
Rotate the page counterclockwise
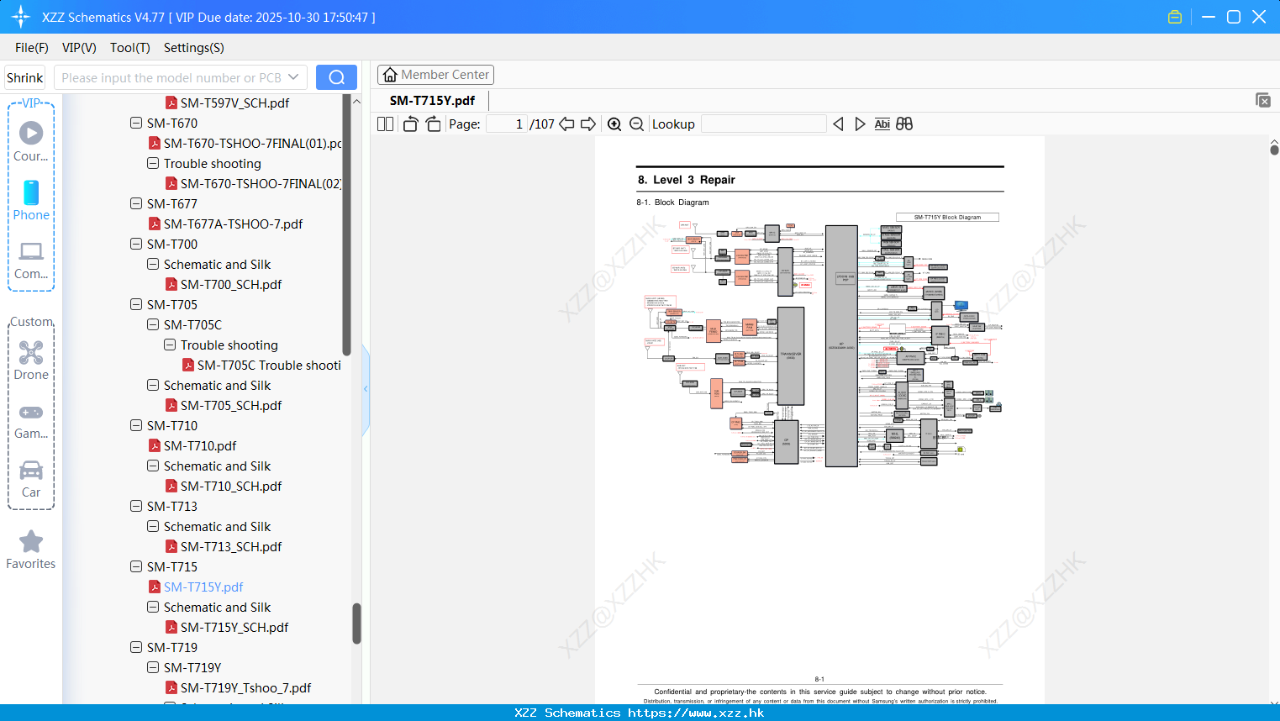(411, 124)
